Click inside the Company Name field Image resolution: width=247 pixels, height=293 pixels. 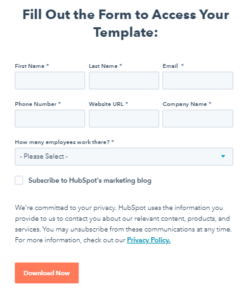coord(198,119)
